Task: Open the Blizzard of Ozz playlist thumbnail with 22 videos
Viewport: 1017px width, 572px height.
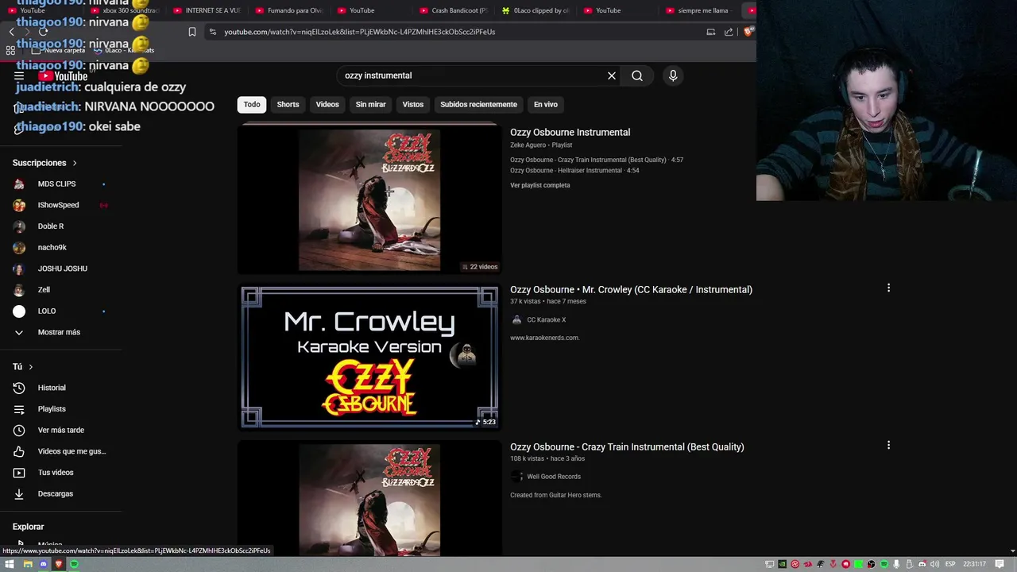Action: point(369,199)
